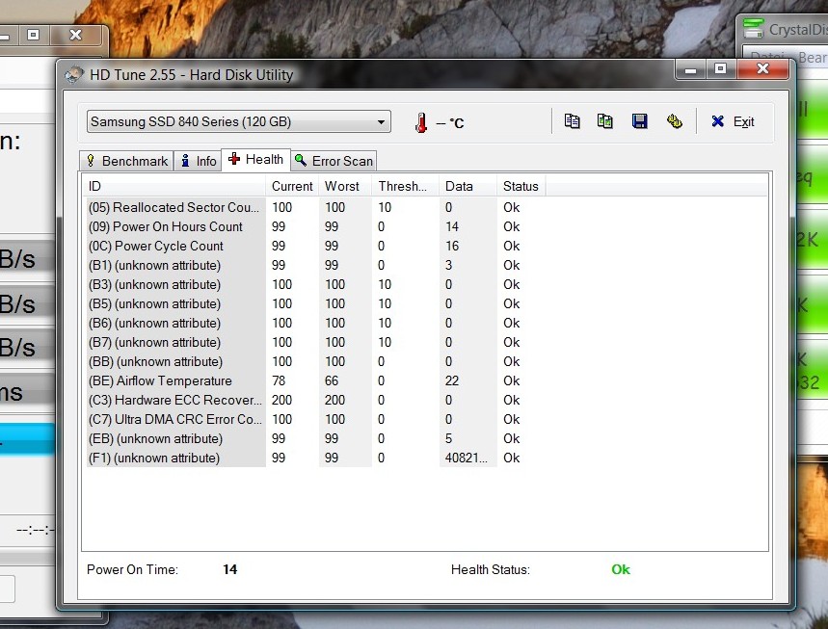
Task: Select the Health tab
Action: click(256, 159)
